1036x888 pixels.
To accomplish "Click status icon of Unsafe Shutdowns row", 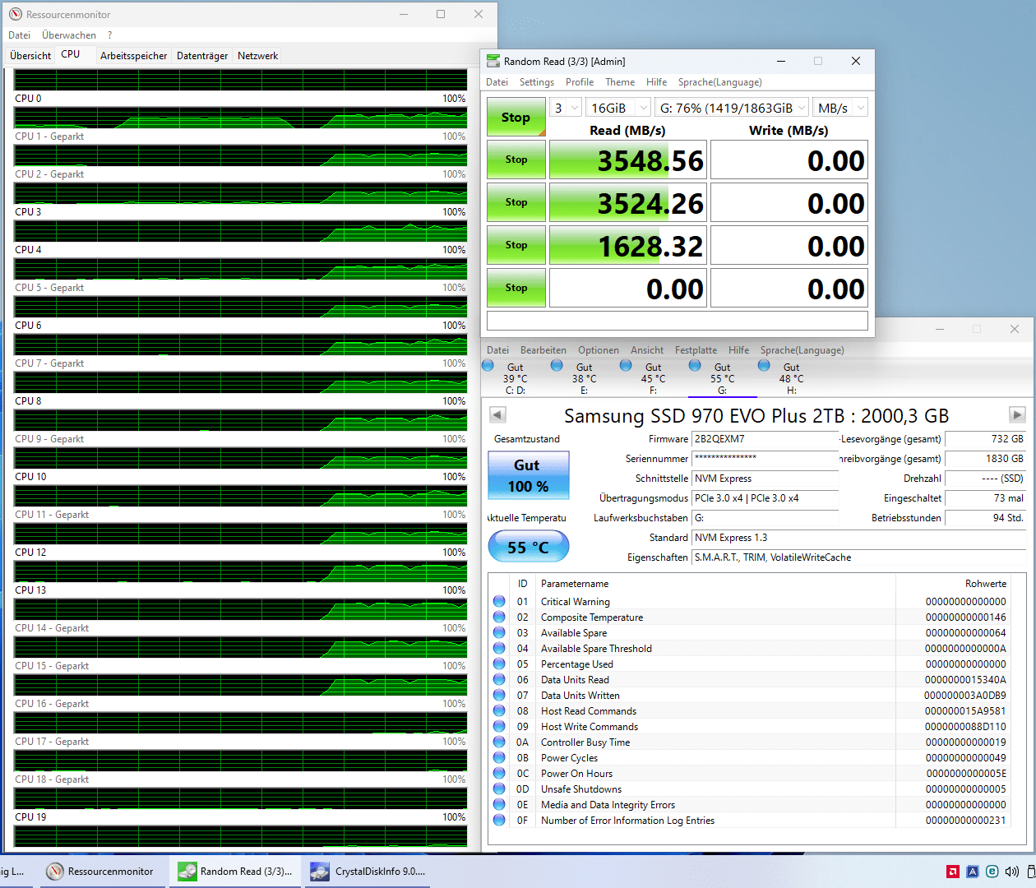I will tap(499, 789).
